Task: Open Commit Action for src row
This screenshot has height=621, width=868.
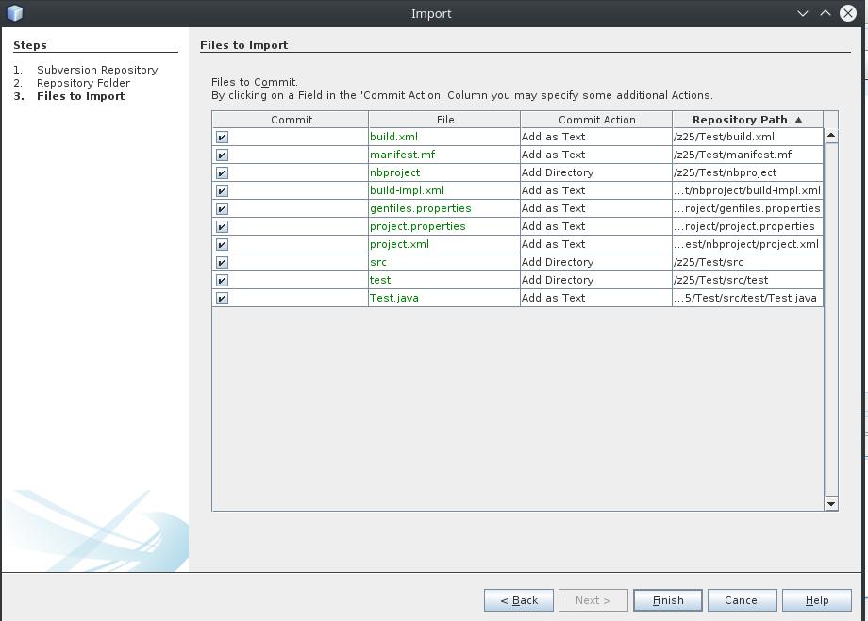Action: pyautogui.click(x=595, y=262)
